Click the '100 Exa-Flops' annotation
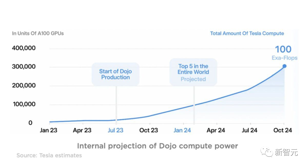Image resolution: width=308 pixels, height=166 pixels. pos(283,53)
